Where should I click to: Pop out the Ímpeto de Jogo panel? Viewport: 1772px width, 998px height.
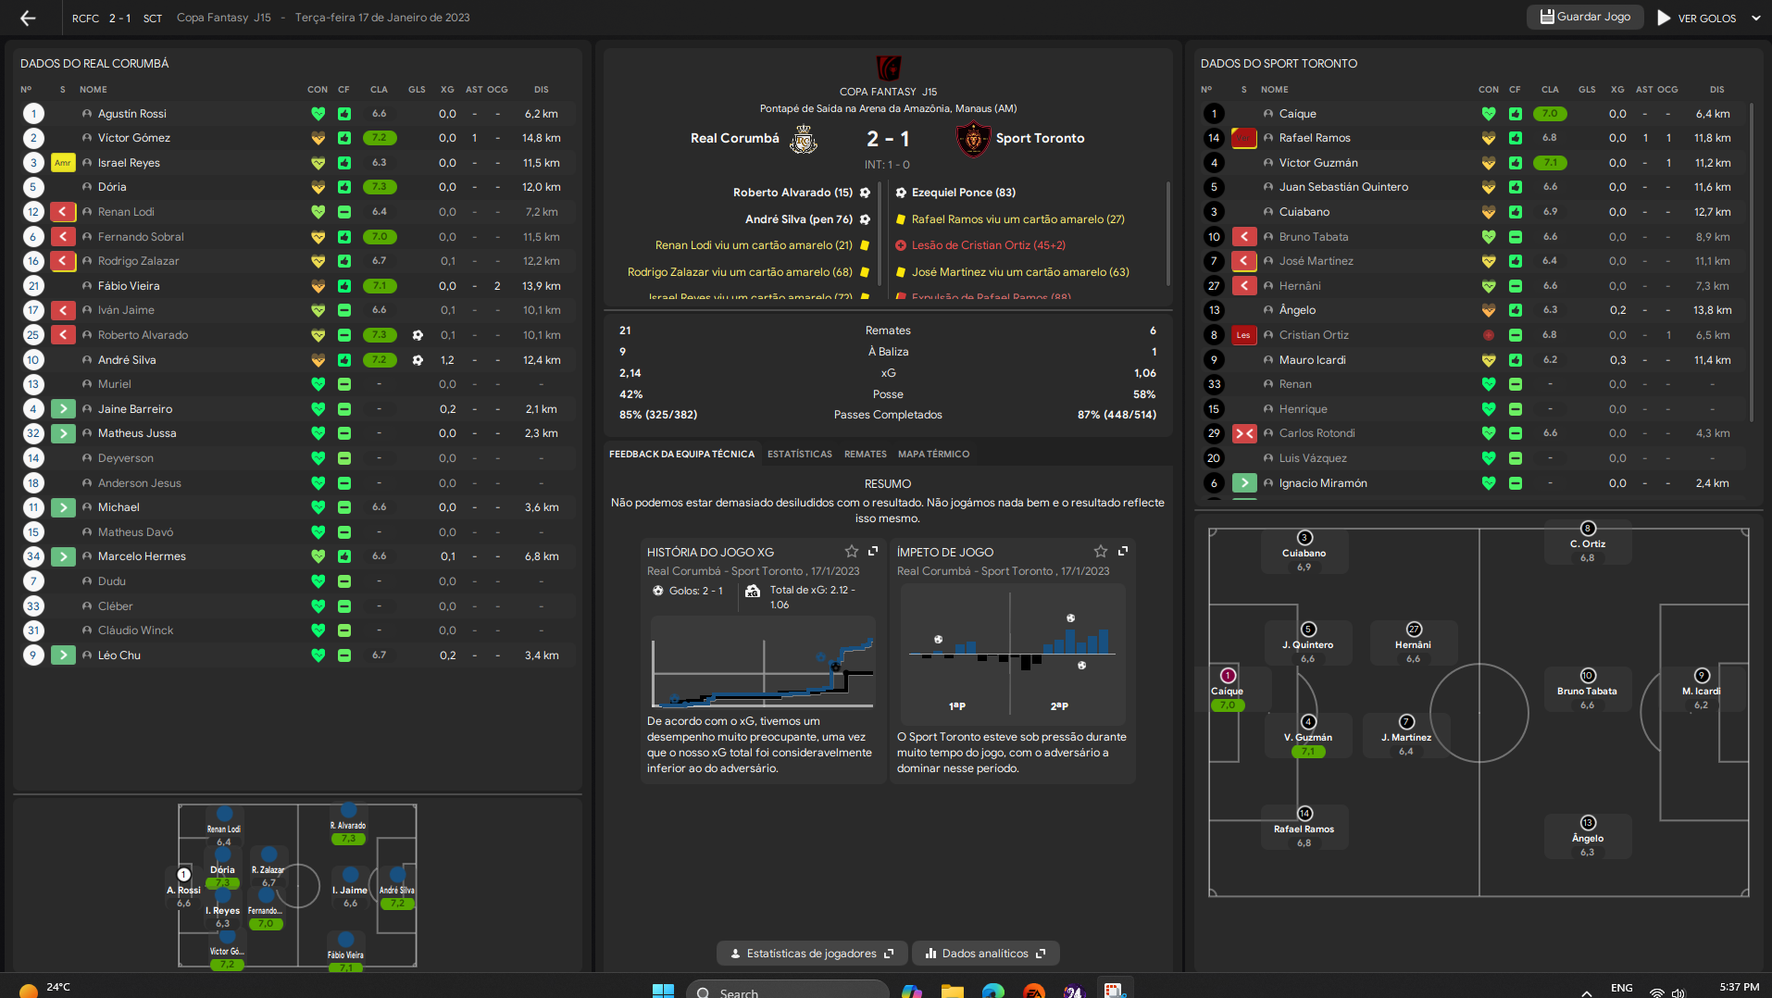click(x=1123, y=551)
